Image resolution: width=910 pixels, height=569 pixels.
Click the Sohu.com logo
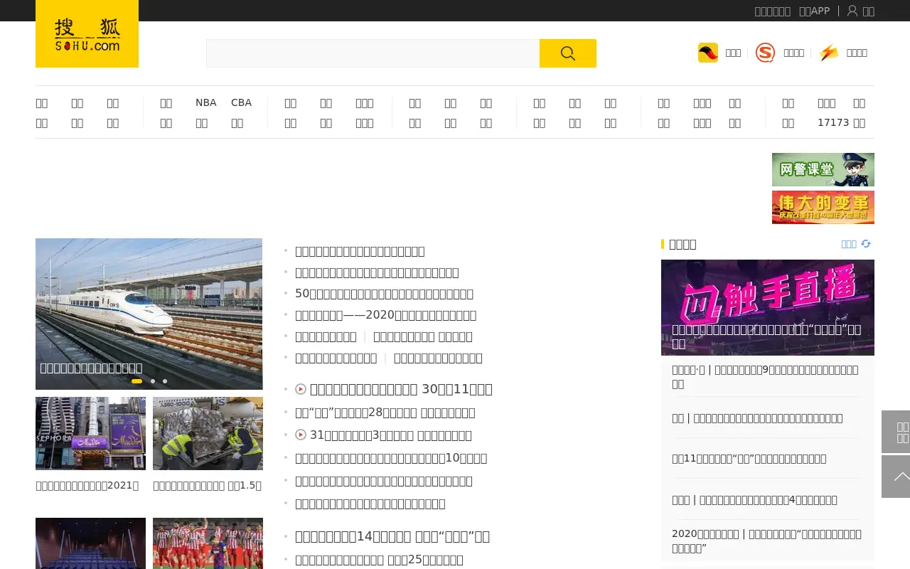(x=87, y=33)
